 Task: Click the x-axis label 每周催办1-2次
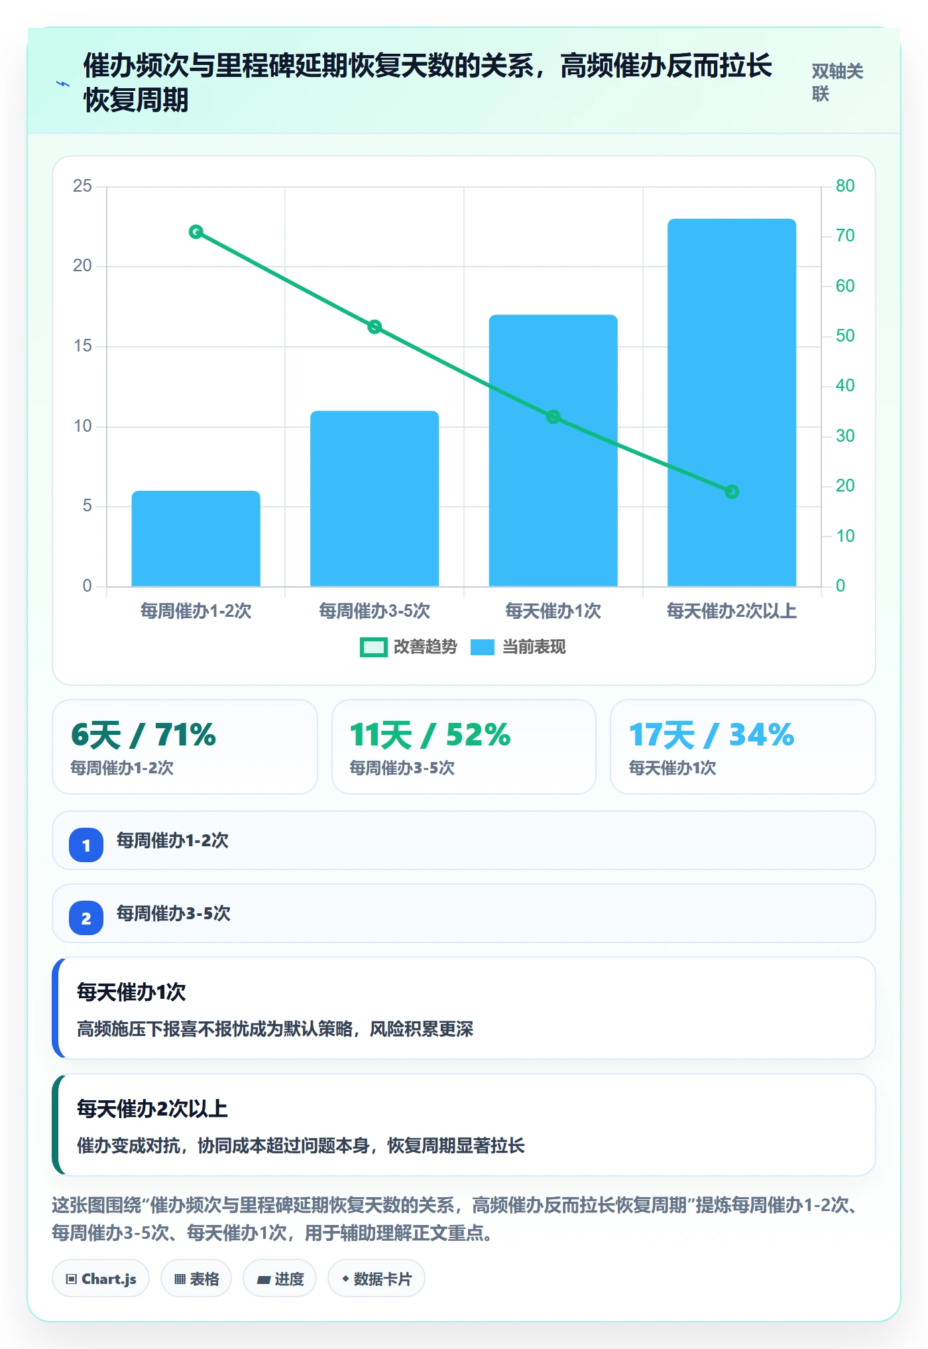click(x=196, y=611)
